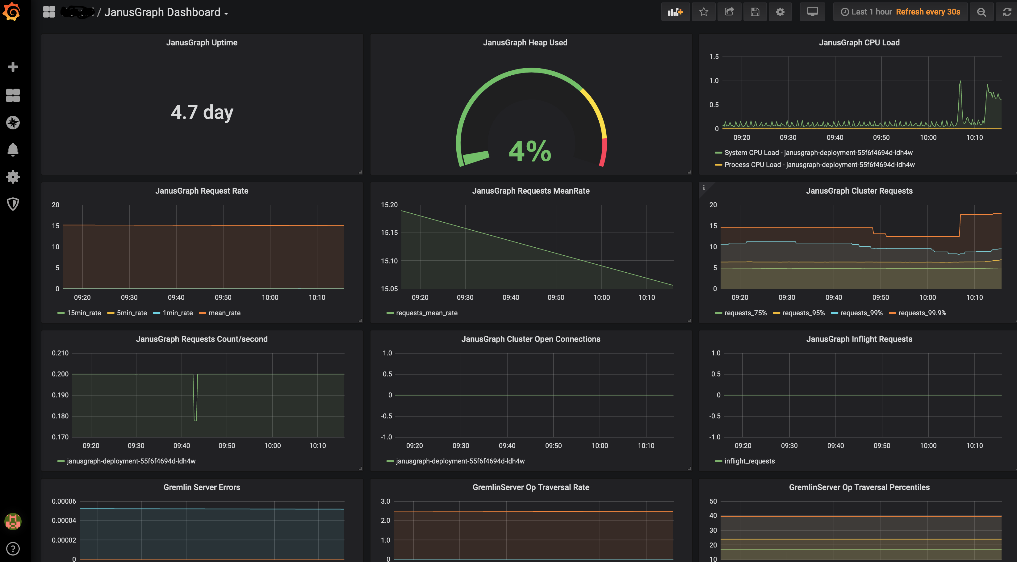1017x562 pixels.
Task: Open the JanusGraph Requests MeanRate panel menu
Action: coord(531,191)
